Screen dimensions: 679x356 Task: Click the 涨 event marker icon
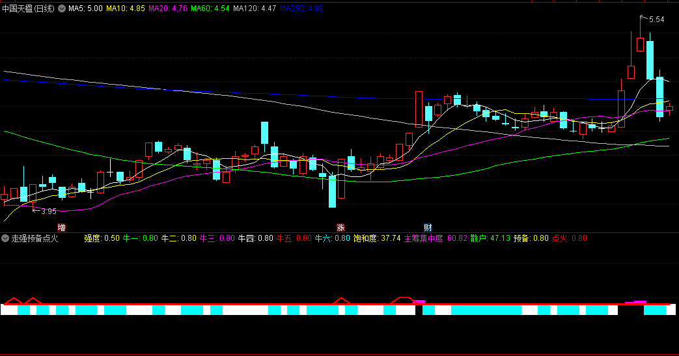(340, 228)
